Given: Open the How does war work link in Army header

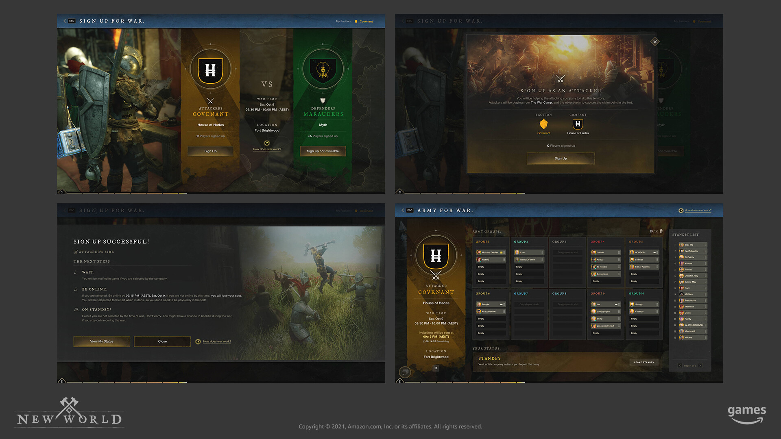Looking at the screenshot, I should tap(698, 211).
